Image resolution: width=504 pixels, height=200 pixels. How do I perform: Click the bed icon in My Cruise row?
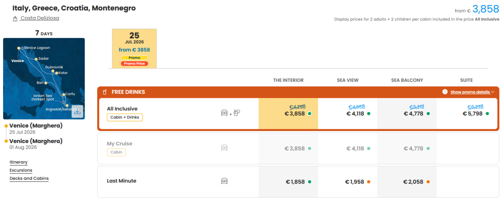coord(224,148)
